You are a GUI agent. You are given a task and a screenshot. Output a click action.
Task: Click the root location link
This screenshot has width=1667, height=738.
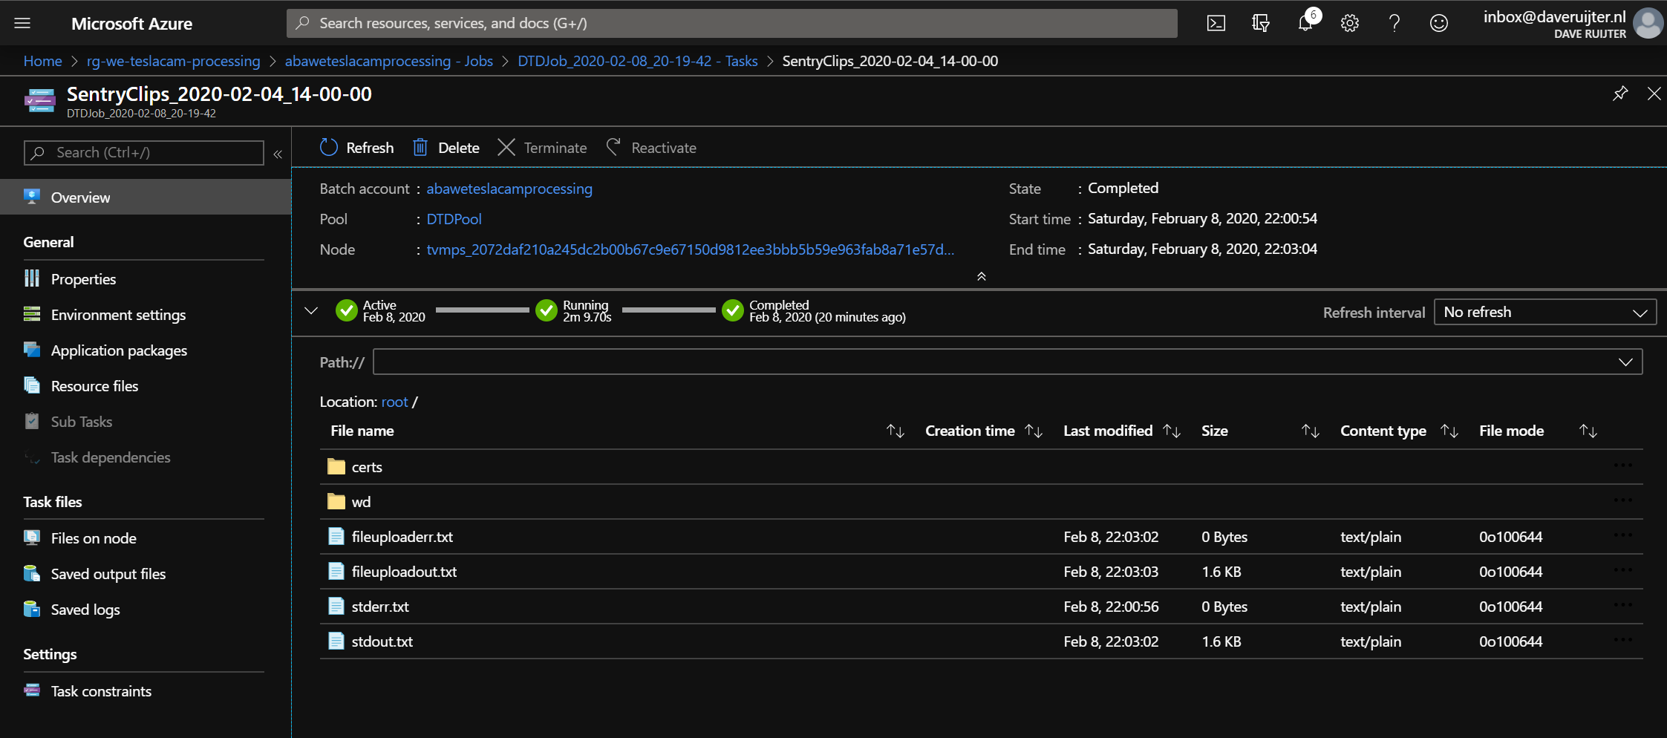pos(394,402)
